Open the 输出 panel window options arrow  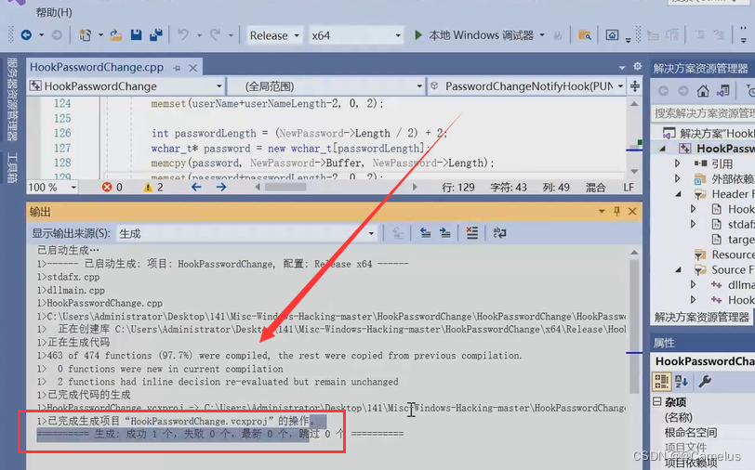(602, 211)
